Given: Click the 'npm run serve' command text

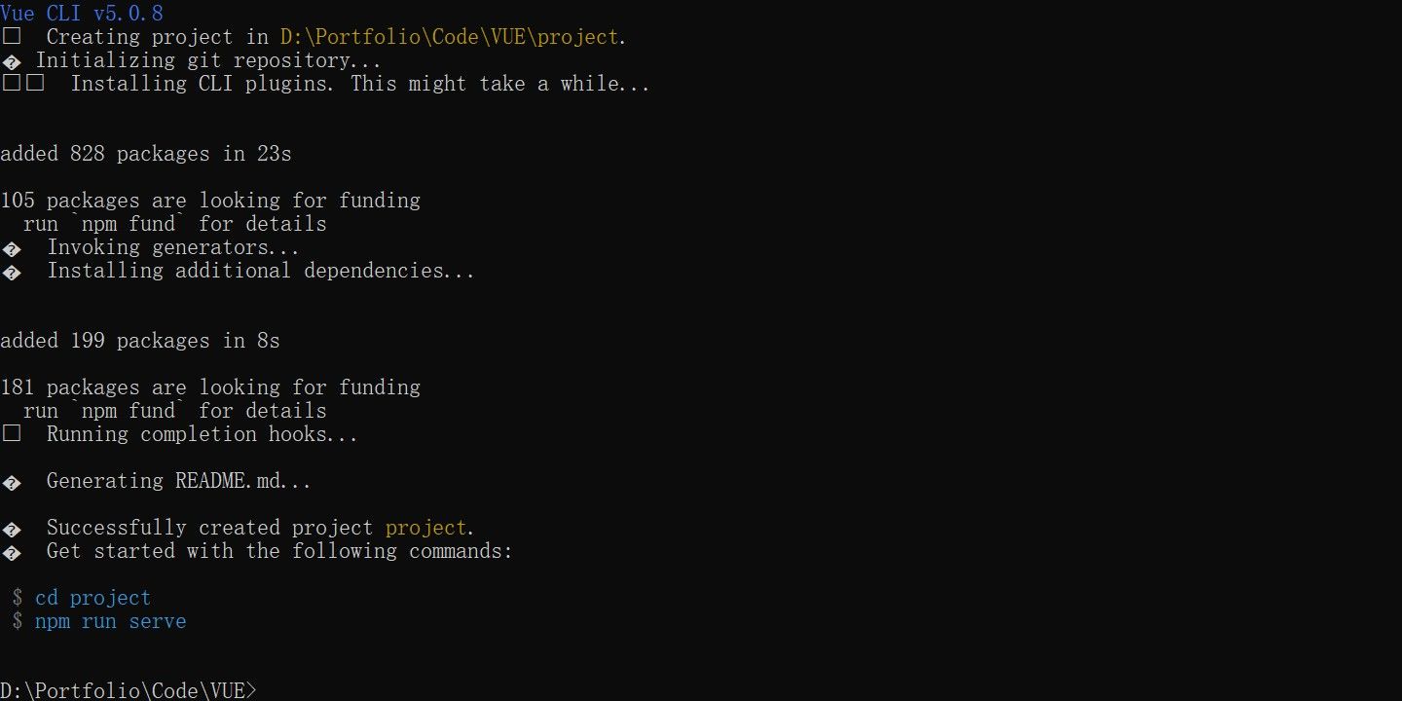Looking at the screenshot, I should point(111,621).
